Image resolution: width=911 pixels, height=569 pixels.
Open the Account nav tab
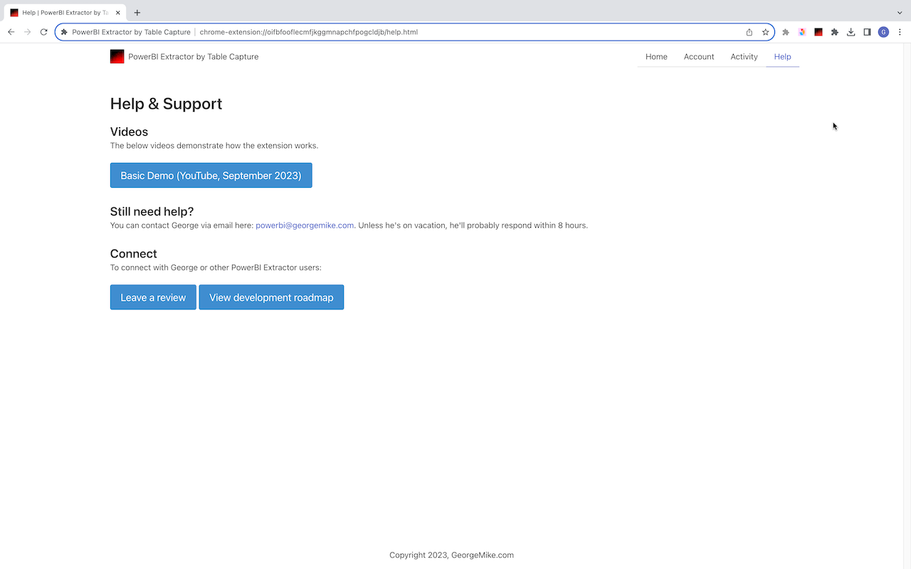coord(699,57)
